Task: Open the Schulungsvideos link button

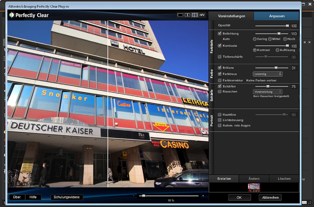Action: [67, 197]
